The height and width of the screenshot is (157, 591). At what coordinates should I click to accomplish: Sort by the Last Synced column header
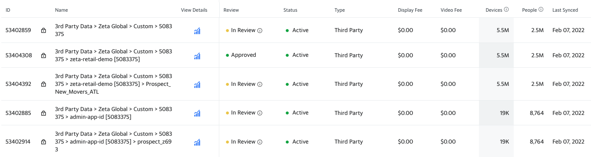[565, 10]
